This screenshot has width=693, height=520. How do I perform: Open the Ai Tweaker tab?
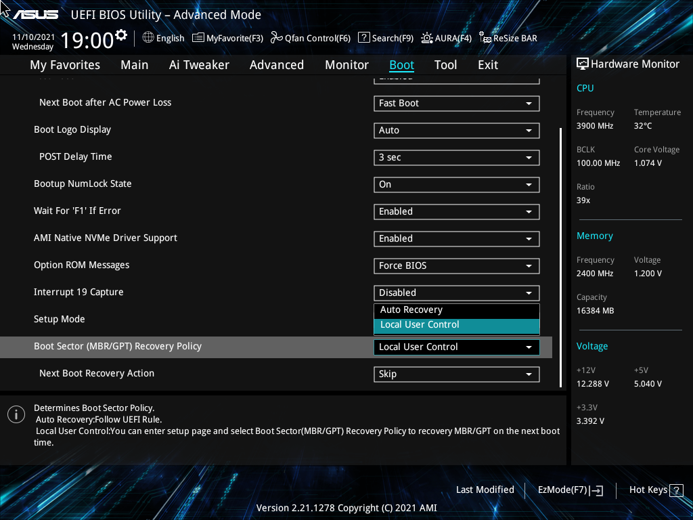tap(199, 65)
